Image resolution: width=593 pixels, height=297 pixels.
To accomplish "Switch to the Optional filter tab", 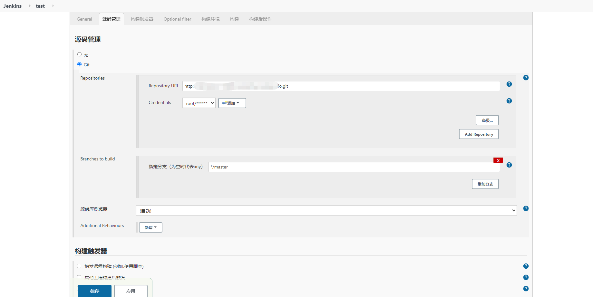I will pos(177,19).
